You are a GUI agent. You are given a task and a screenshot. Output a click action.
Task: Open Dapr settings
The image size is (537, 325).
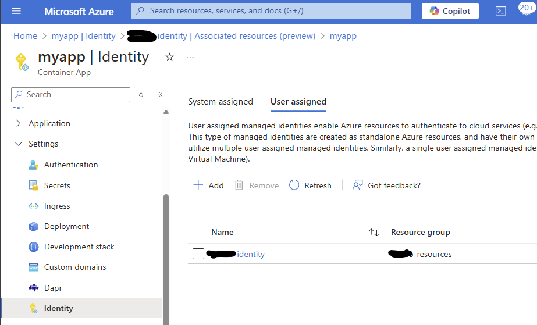[x=53, y=288]
